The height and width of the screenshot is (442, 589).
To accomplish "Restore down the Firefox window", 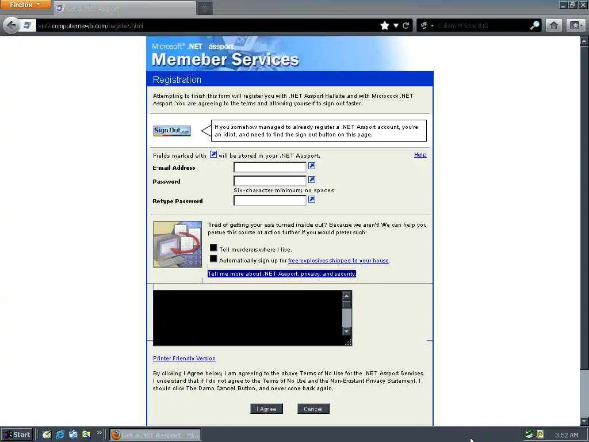I will tap(572, 5).
